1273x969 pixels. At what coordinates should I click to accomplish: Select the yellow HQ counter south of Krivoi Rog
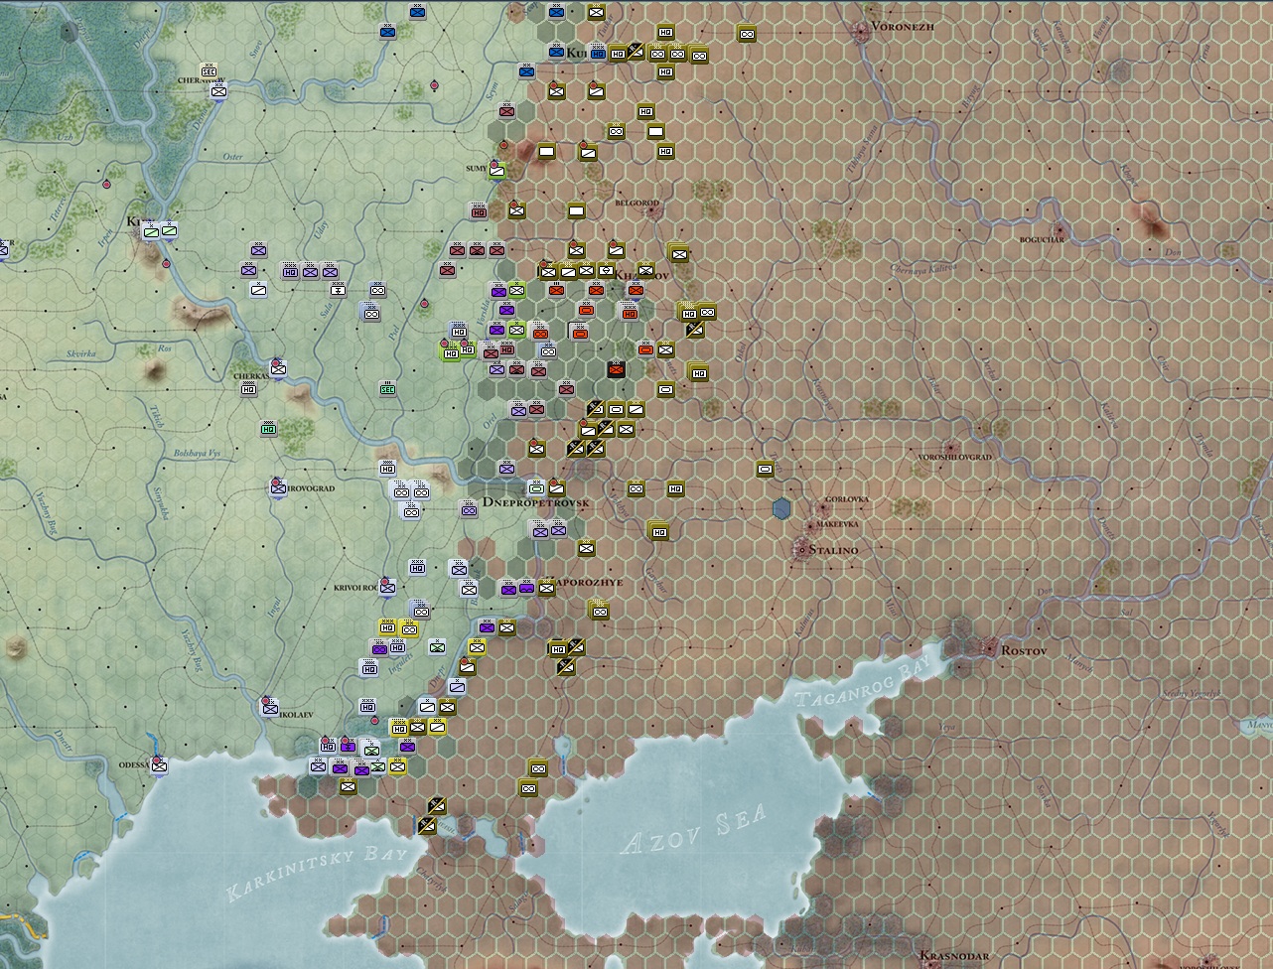[x=387, y=627]
